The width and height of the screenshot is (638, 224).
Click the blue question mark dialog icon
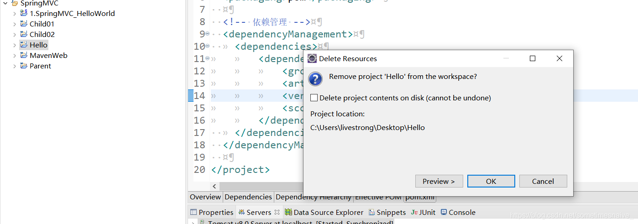pyautogui.click(x=315, y=78)
